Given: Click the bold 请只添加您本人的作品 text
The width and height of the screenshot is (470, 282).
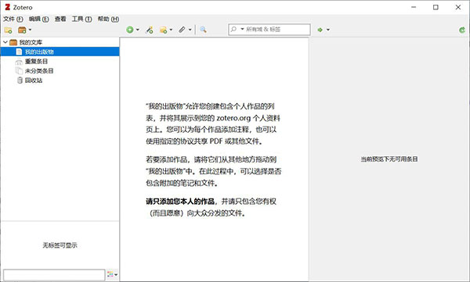Looking at the screenshot, I should [180, 202].
